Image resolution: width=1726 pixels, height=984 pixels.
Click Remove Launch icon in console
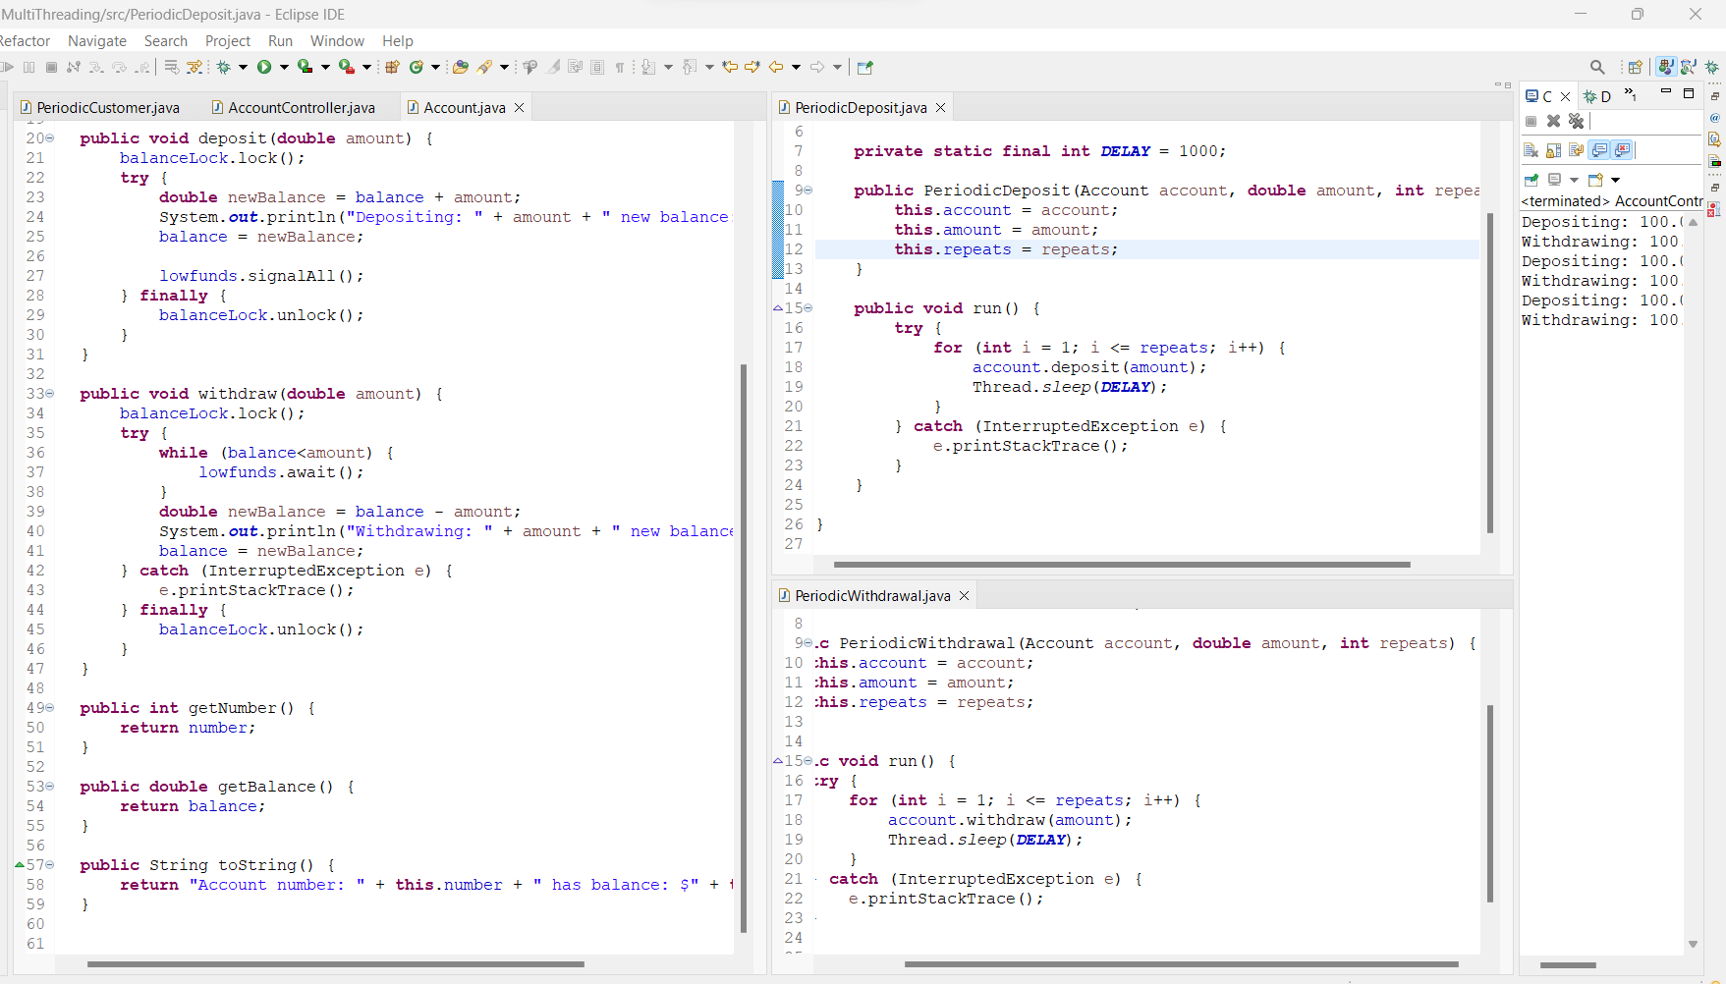(1553, 121)
